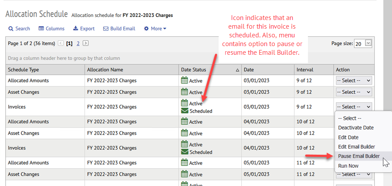Click the Build Email envelope icon

click(106, 29)
